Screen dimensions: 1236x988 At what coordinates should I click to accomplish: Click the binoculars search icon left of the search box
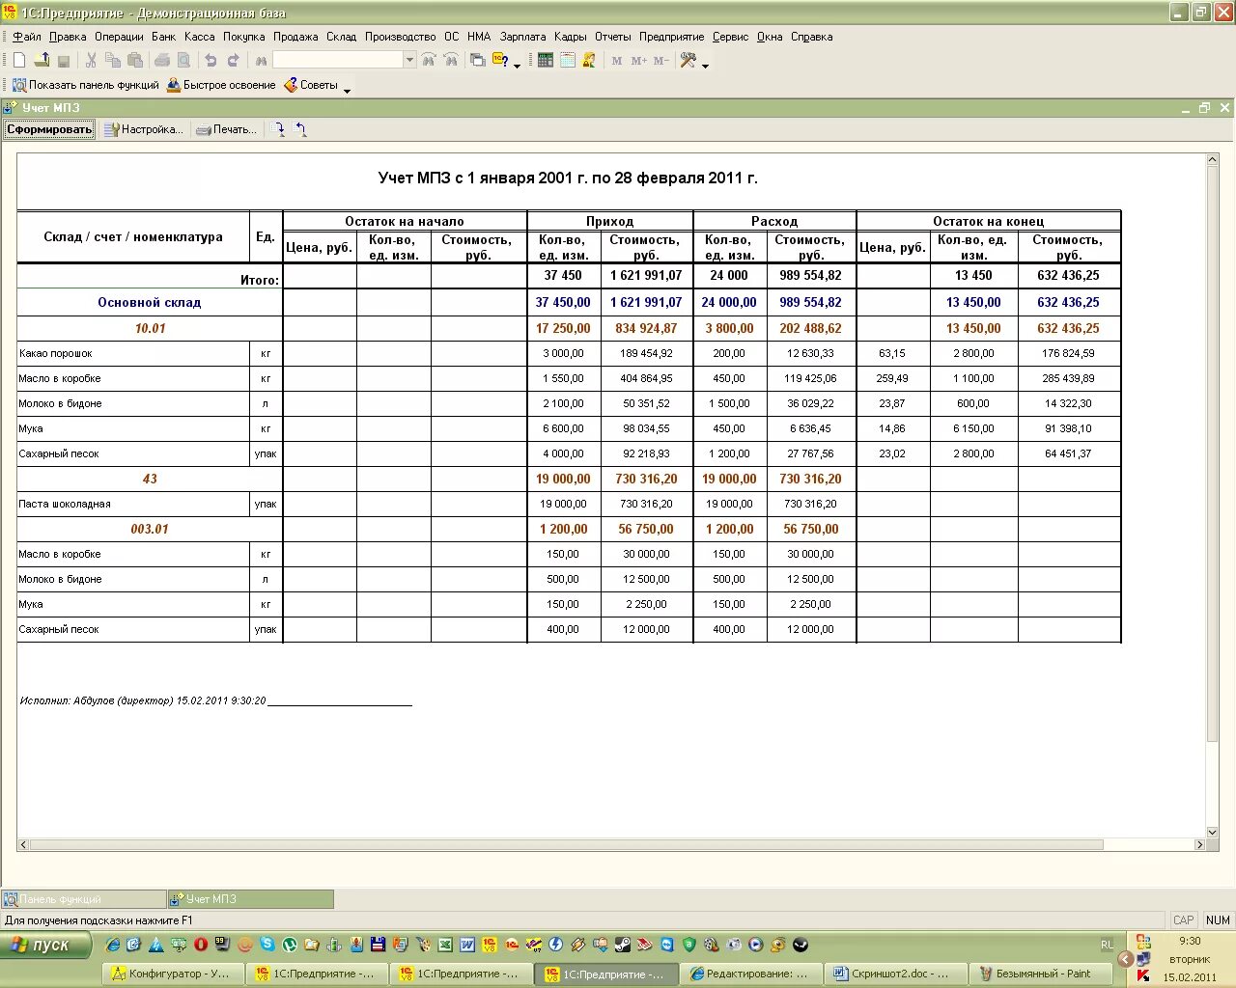261,60
